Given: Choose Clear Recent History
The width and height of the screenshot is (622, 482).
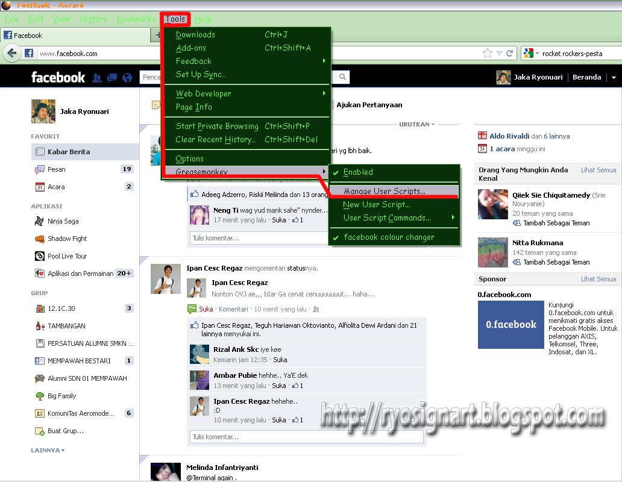Looking at the screenshot, I should point(247,140).
